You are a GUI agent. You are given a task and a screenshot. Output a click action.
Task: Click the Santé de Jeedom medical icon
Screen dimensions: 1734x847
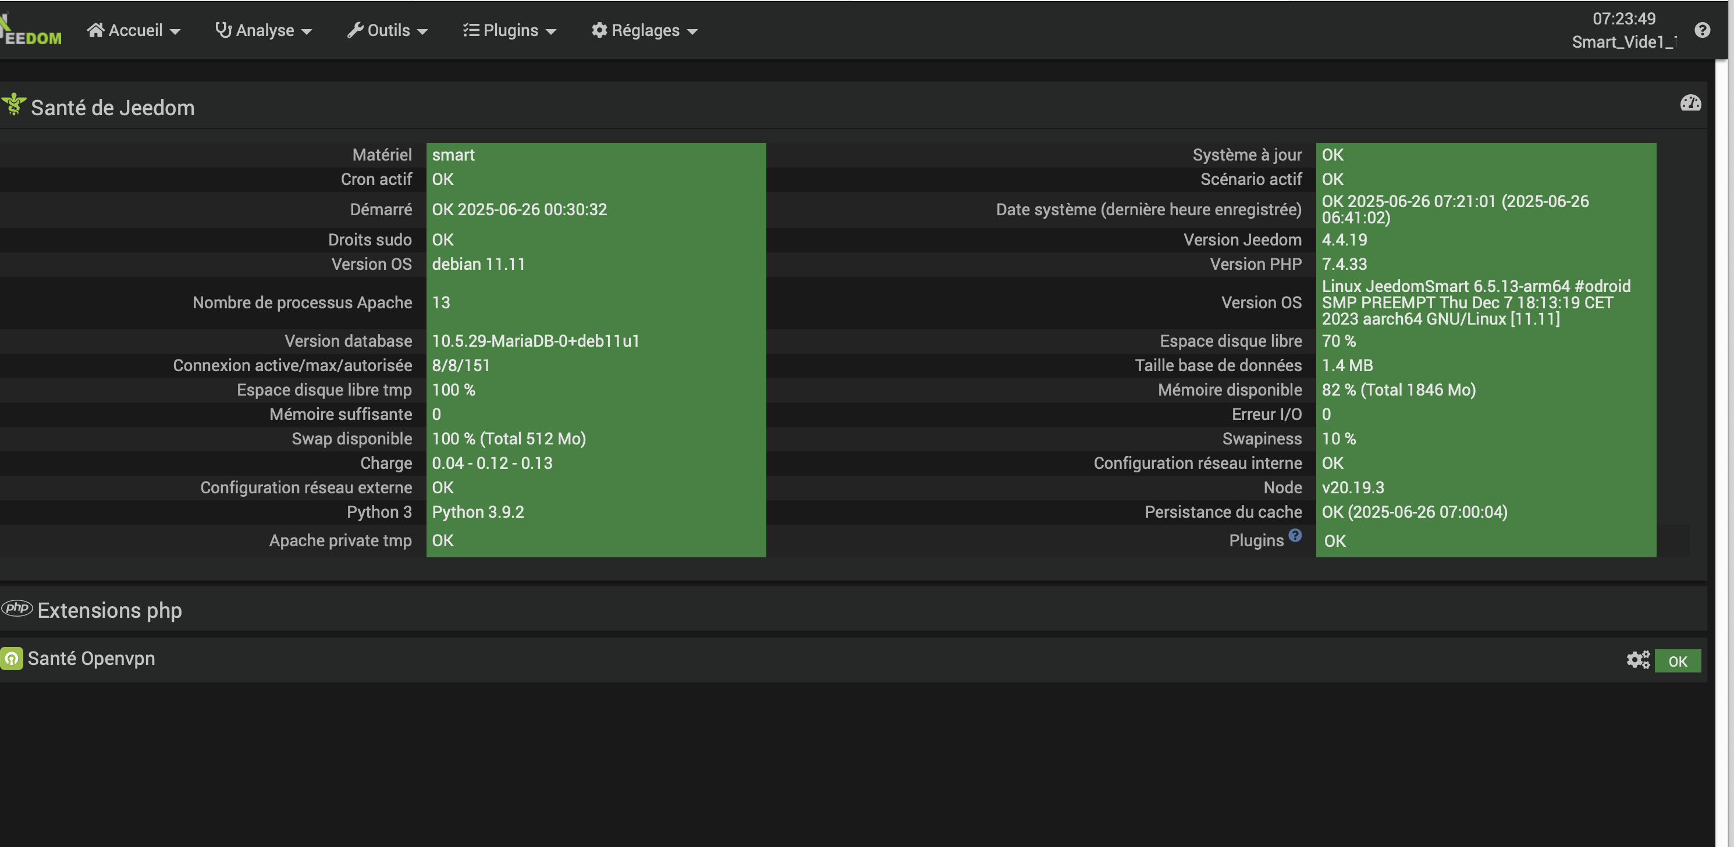[13, 105]
